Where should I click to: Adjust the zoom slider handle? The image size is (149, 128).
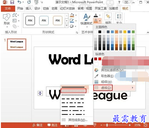point(107,125)
